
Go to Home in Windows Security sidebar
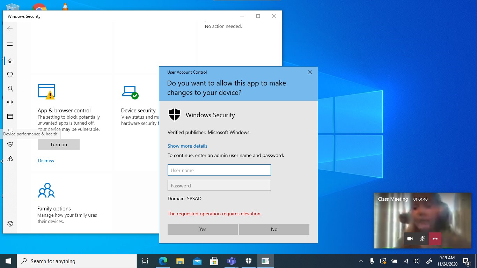[x=10, y=61]
